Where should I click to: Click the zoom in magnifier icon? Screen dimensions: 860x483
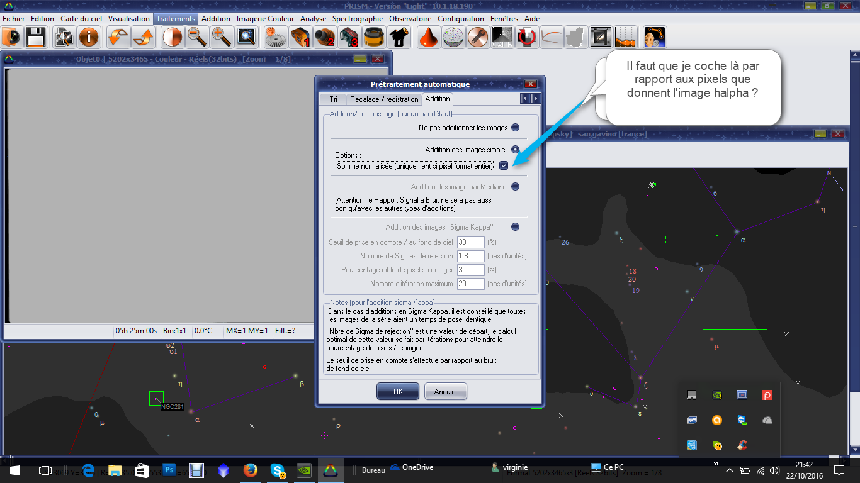click(x=221, y=38)
